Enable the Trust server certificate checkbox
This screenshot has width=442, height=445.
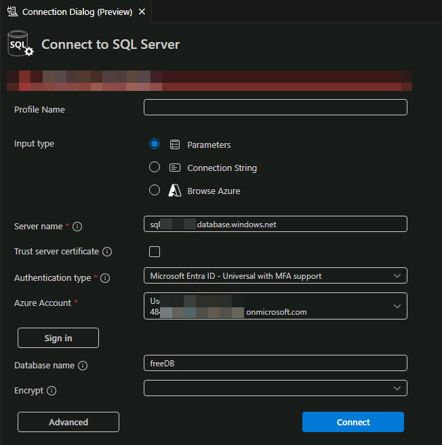[155, 252]
